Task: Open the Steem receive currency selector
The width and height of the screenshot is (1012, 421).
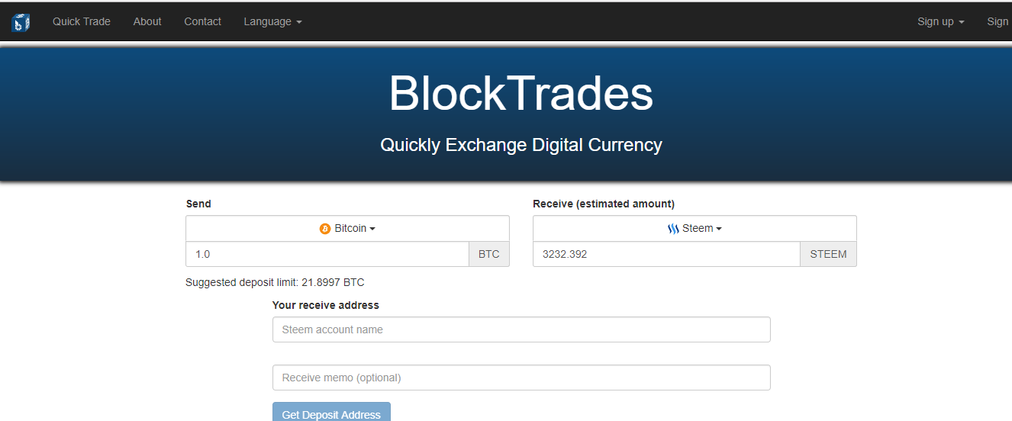Action: point(695,229)
